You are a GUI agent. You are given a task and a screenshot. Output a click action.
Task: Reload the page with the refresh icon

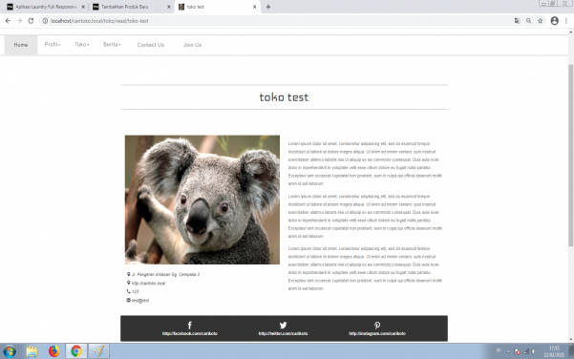click(31, 21)
